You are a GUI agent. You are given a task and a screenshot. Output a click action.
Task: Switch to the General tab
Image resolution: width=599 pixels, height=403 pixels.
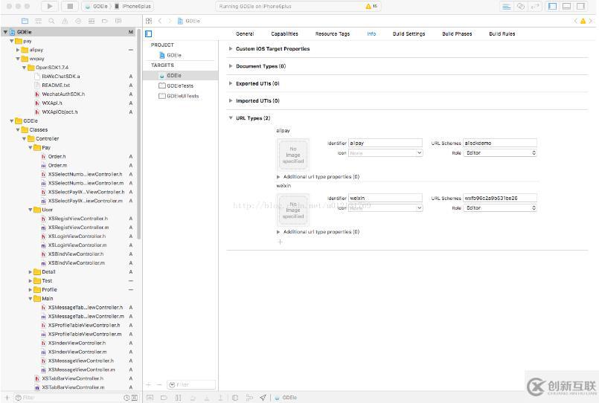click(245, 34)
